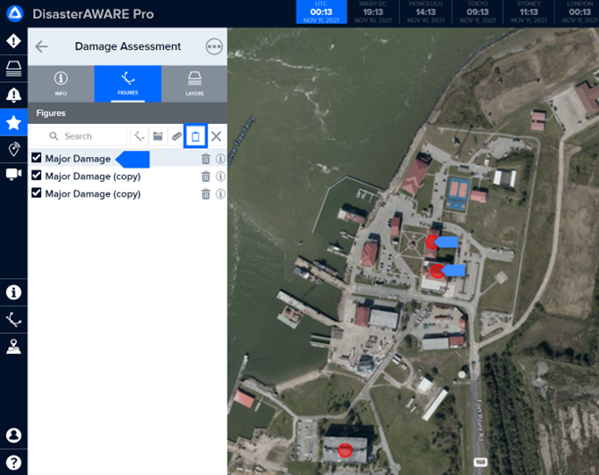Uncheck the highlighted Major Damage checkbox
This screenshot has width=599, height=475.
pos(37,158)
